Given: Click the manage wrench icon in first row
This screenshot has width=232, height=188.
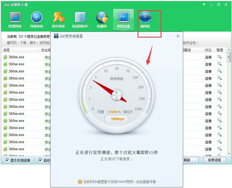Looking at the screenshot, I should [x=220, y=57].
